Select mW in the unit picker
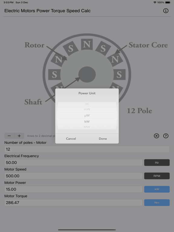The image size is (174, 232). 87,109
